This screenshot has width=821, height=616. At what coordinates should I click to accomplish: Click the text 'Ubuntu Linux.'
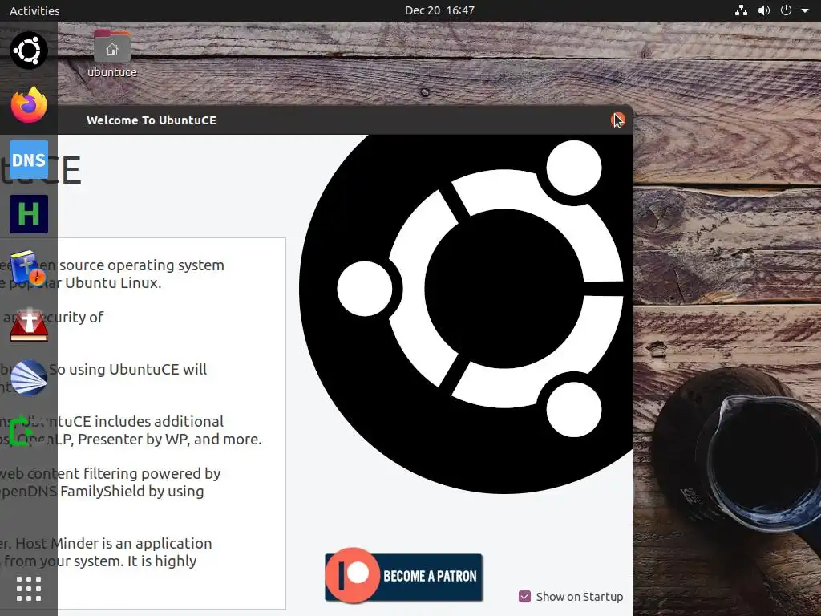[113, 283]
